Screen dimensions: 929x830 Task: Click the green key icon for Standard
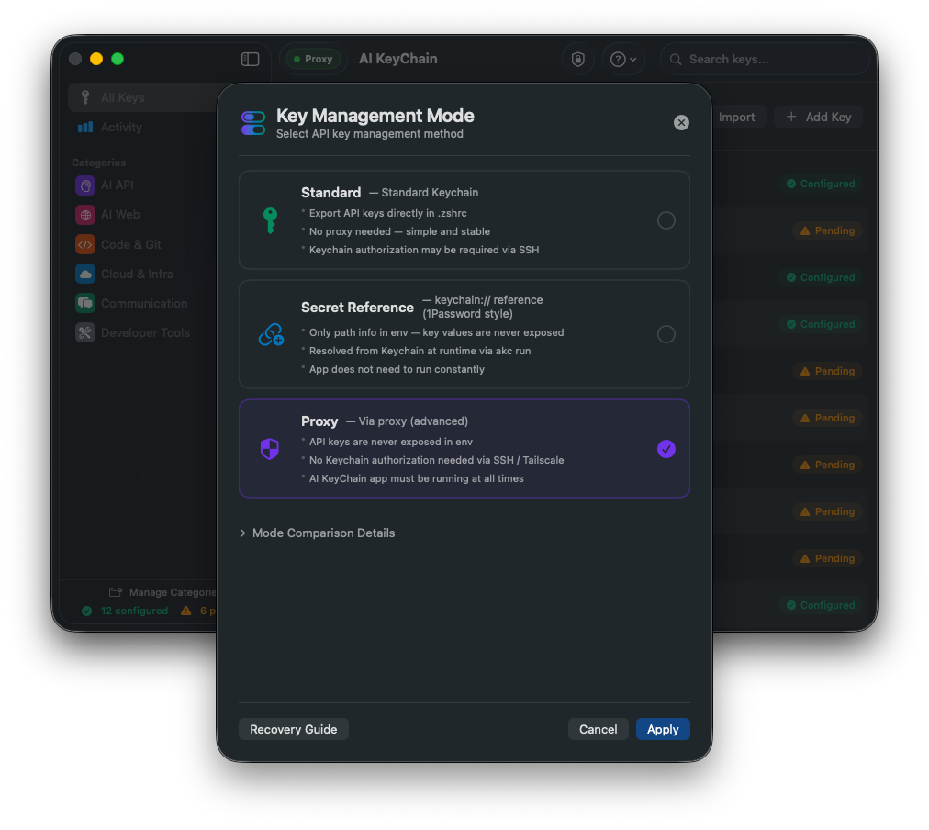(x=270, y=220)
